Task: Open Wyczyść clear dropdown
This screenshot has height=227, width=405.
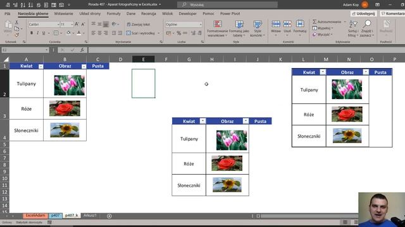Action: (x=322, y=34)
